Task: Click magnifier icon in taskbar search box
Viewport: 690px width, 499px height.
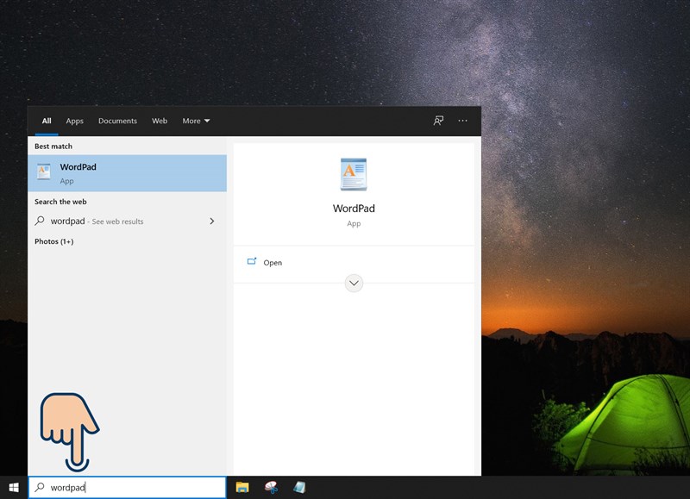Action: pyautogui.click(x=40, y=487)
